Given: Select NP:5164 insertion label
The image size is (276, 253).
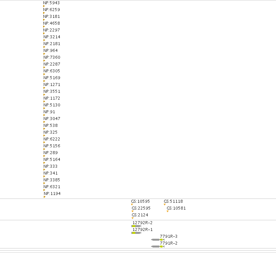Looking at the screenshot, I should click(x=52, y=160).
